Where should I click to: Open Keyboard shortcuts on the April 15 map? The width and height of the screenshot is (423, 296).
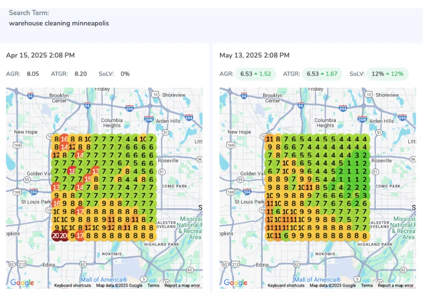coord(73,286)
